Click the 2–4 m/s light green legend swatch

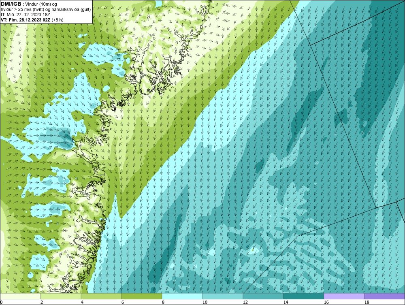(61, 296)
